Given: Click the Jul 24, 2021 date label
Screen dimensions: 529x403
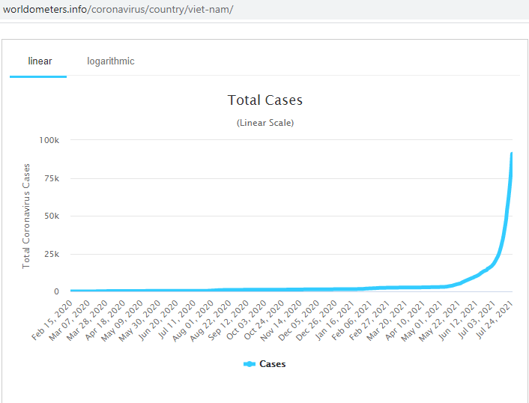Looking at the screenshot, I should 495,321.
